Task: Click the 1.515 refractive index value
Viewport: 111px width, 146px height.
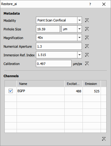Action: pos(42,55)
